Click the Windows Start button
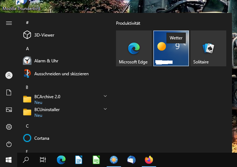 9,160
